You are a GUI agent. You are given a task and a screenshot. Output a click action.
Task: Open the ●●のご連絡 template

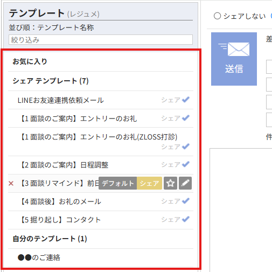[x=101, y=258]
